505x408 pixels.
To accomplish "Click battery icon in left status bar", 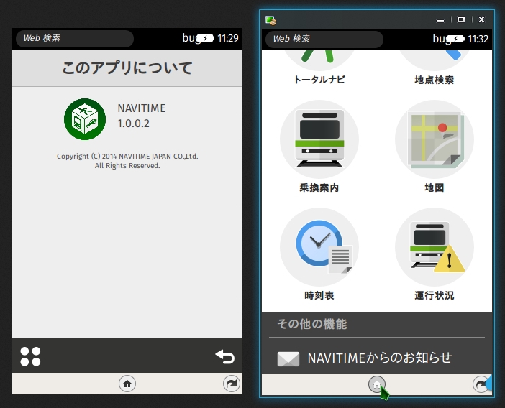I will tap(205, 38).
